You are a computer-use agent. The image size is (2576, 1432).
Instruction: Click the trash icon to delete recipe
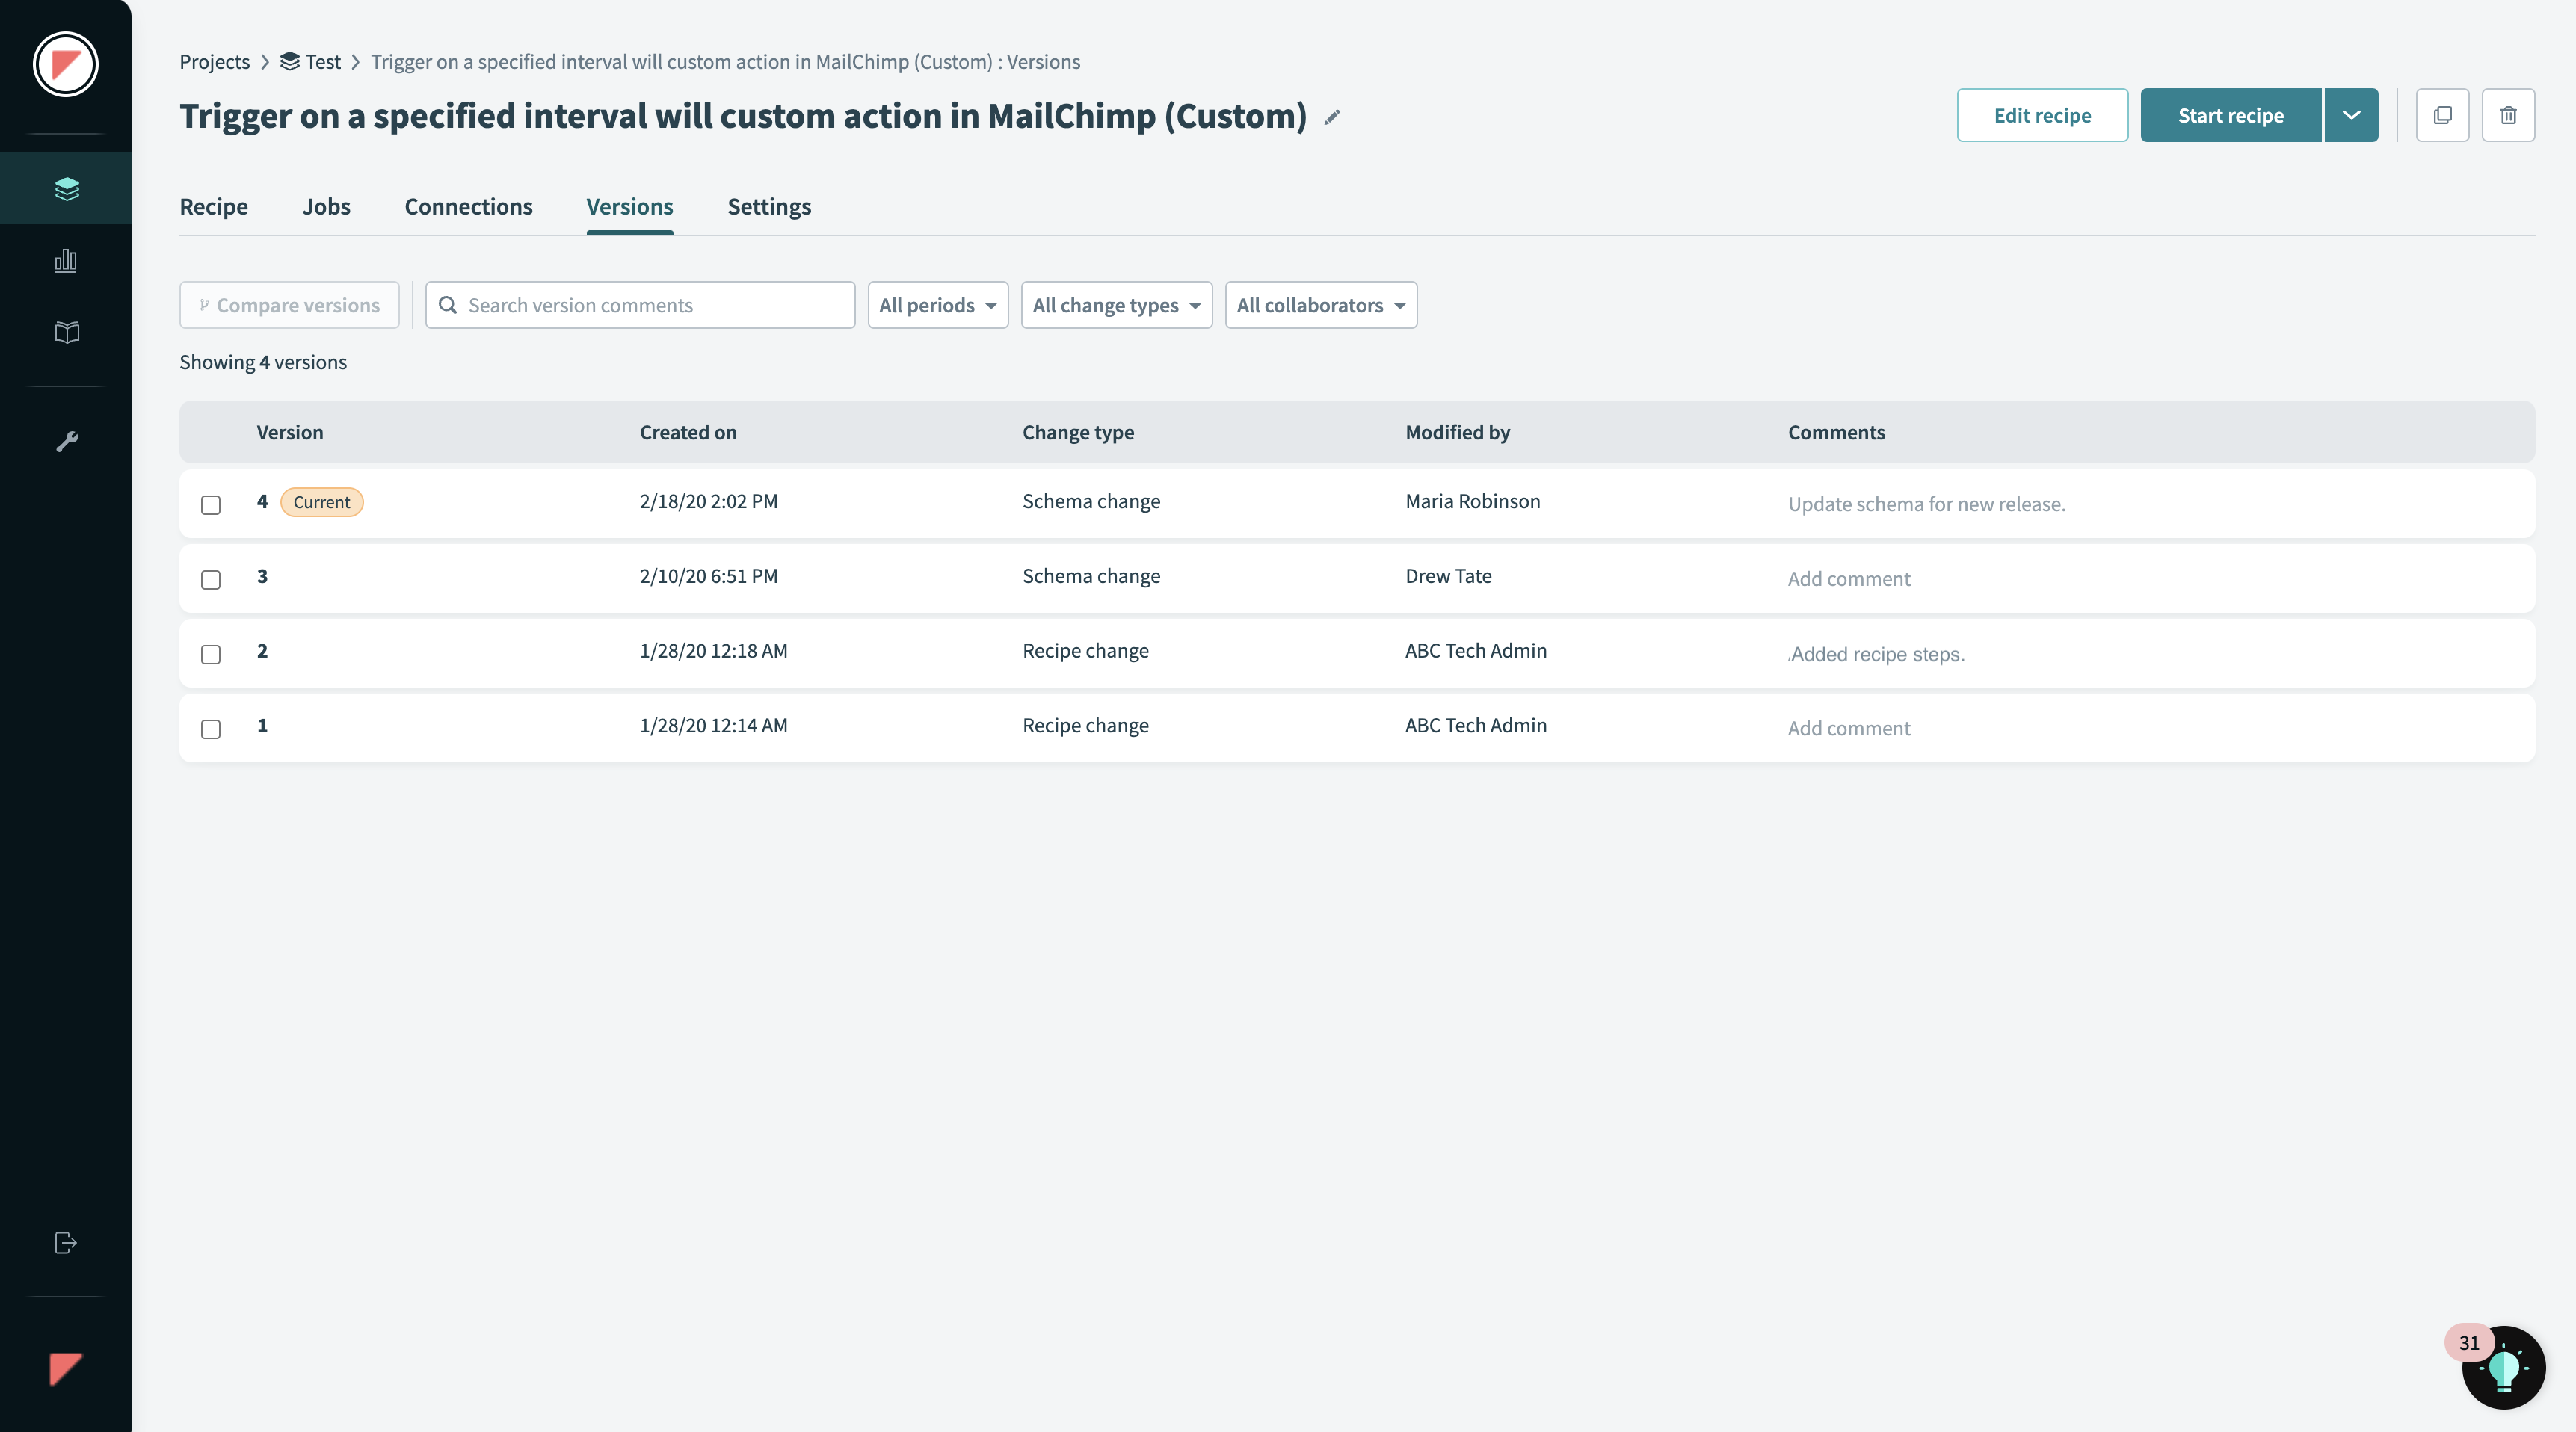tap(2508, 115)
